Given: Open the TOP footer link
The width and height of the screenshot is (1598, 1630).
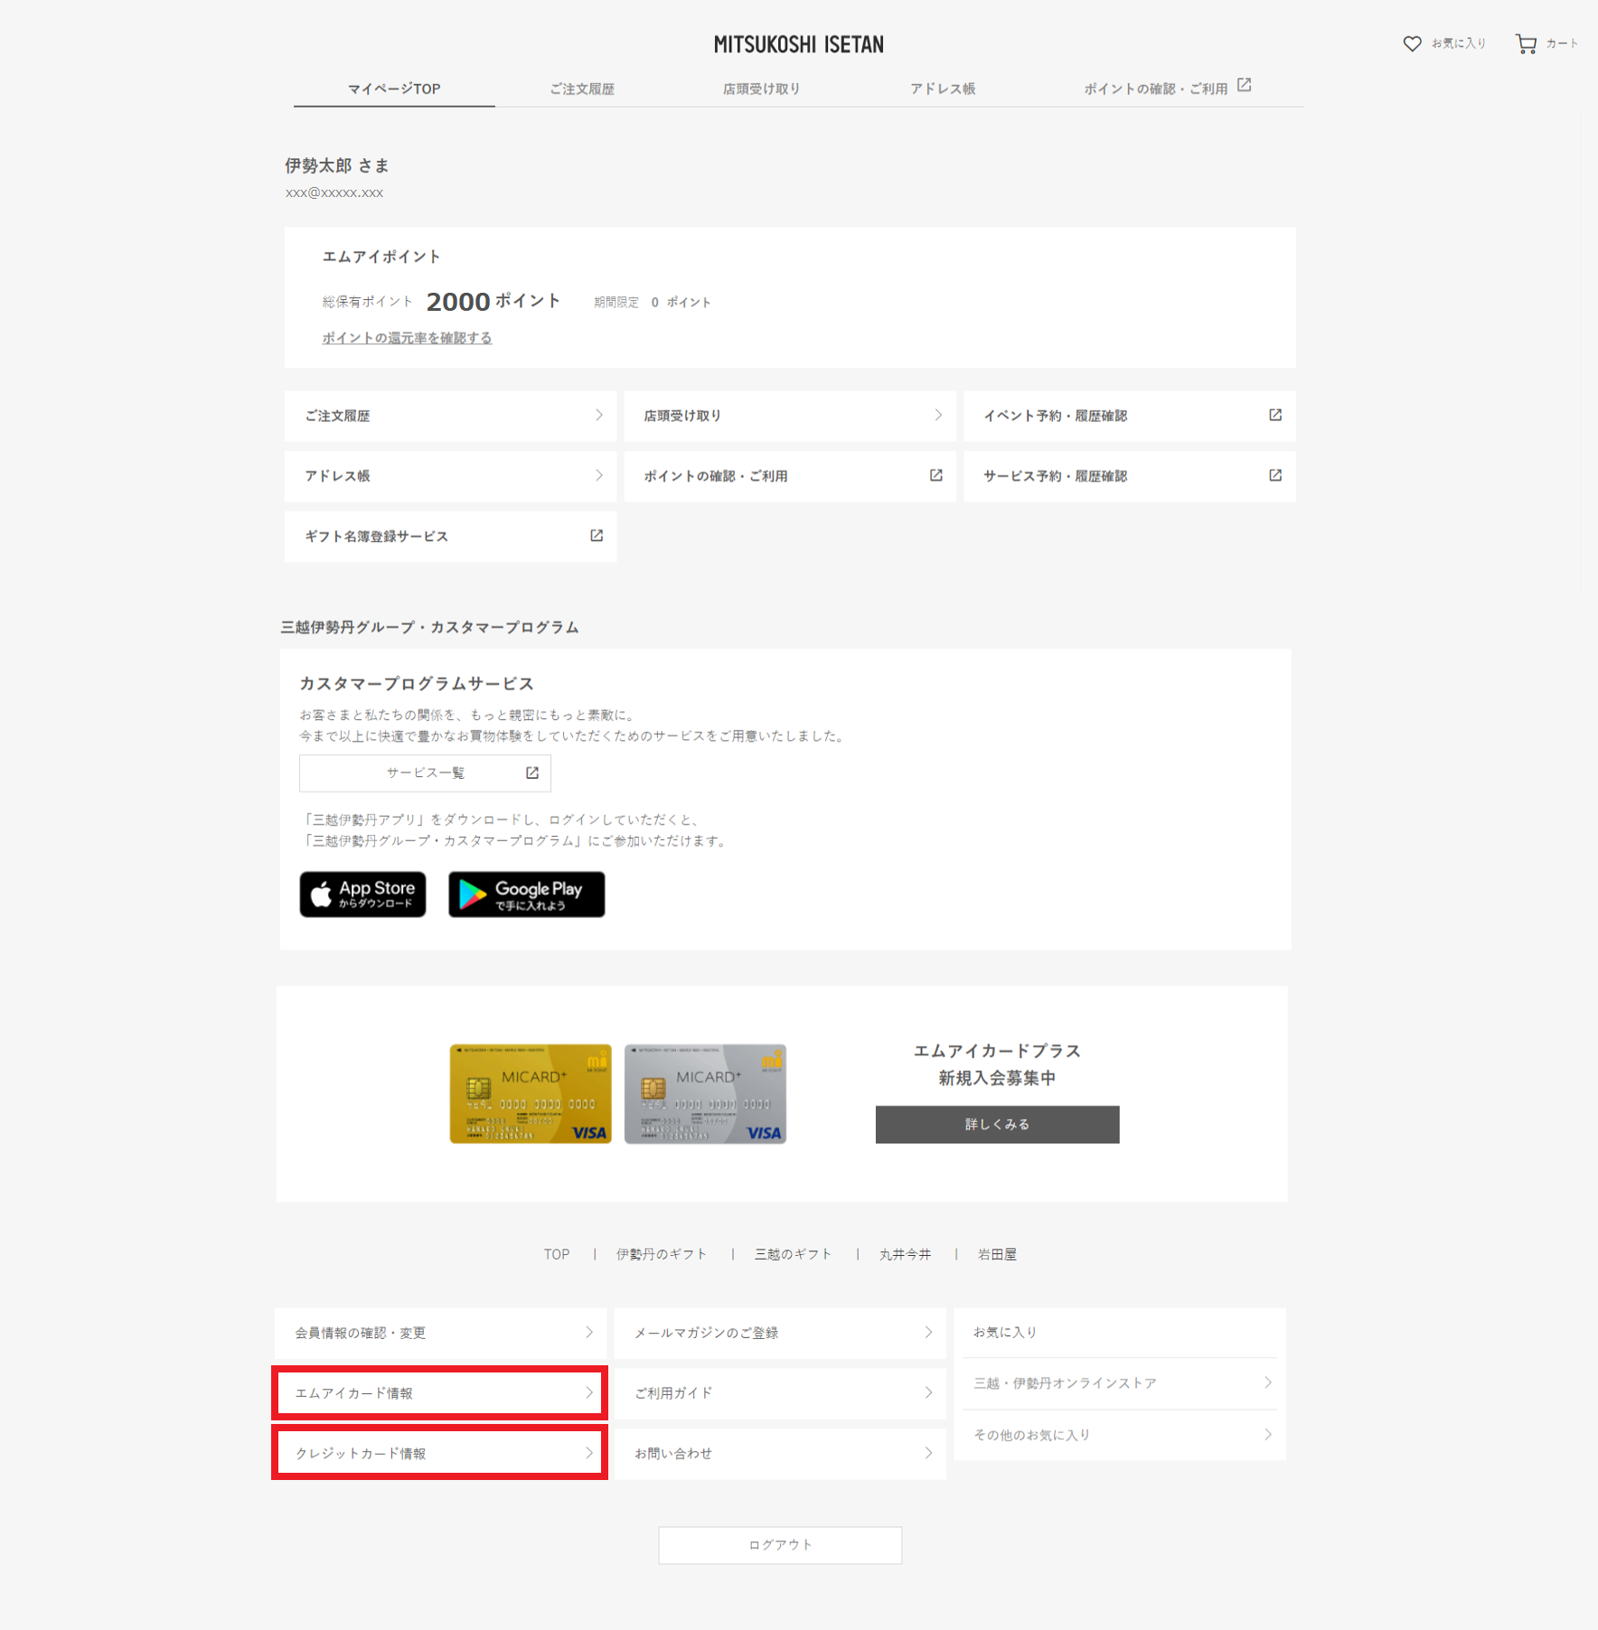Looking at the screenshot, I should pyautogui.click(x=557, y=1254).
